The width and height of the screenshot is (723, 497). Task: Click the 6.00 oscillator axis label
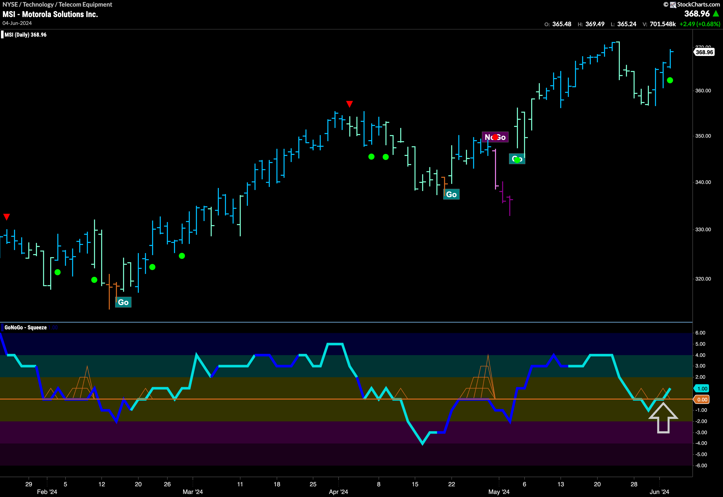(700, 333)
